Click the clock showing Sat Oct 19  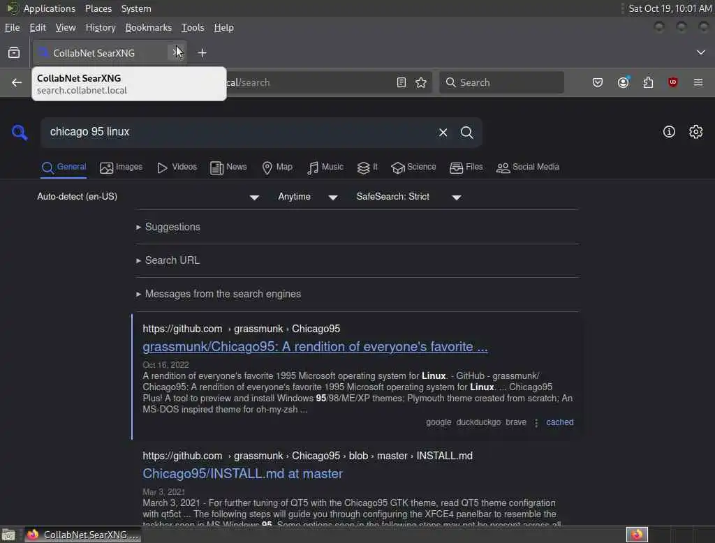[x=670, y=8]
